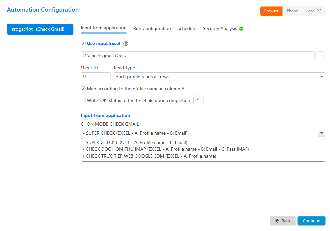Enable Write 'OK' status to Excel checkbox

point(83,100)
